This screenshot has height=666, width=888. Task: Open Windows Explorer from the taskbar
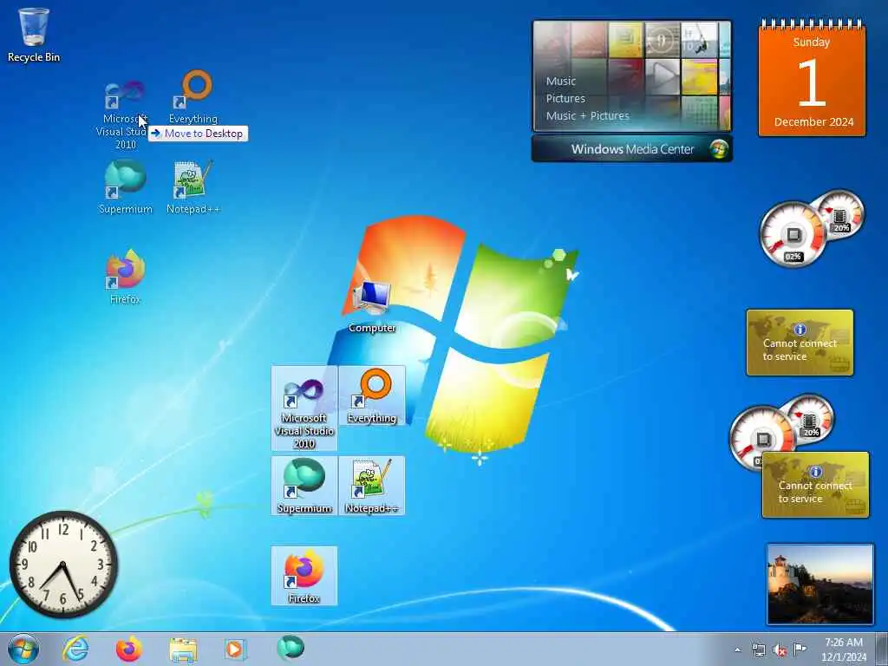click(183, 650)
